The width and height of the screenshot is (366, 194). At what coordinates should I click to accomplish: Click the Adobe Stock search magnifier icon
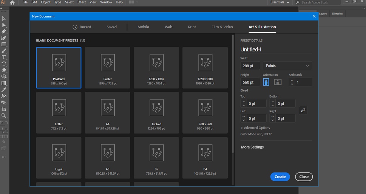[x=298, y=2]
